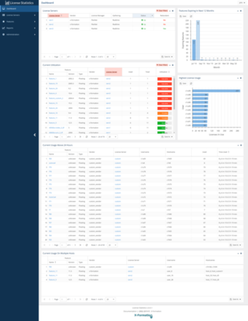Collapse Current Usage Above 24 Hours panel

[x=238, y=145]
